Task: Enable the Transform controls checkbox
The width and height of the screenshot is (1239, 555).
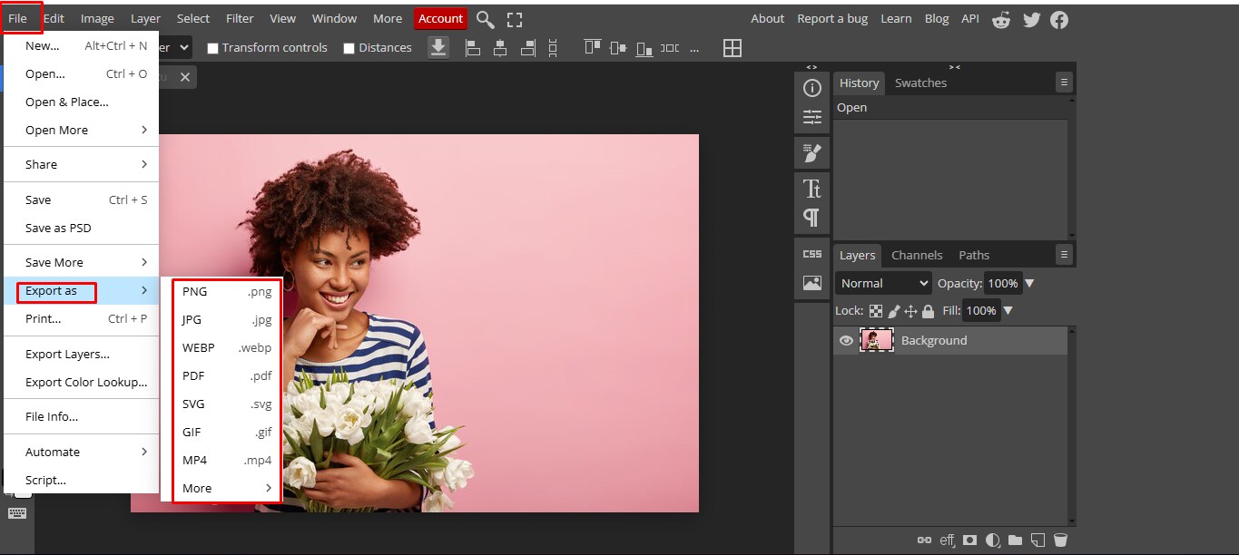Action: 214,47
